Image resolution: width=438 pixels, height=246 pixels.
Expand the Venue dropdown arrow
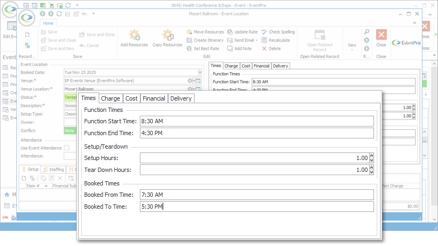pos(194,81)
